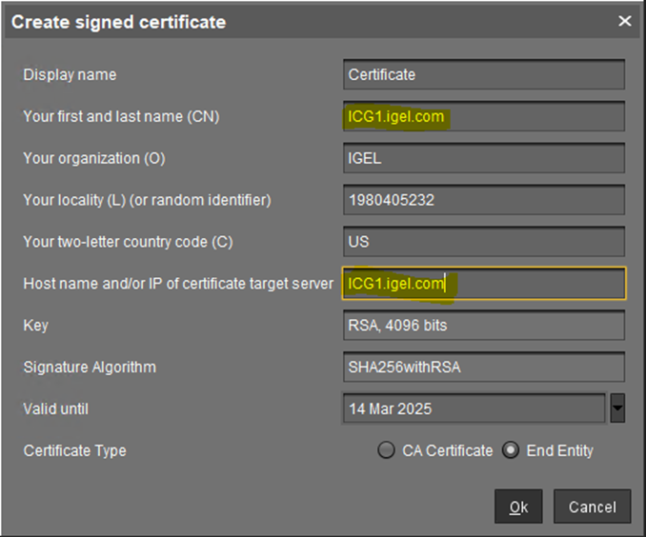
Task: Select the two-letter country code field
Action: [483, 242]
